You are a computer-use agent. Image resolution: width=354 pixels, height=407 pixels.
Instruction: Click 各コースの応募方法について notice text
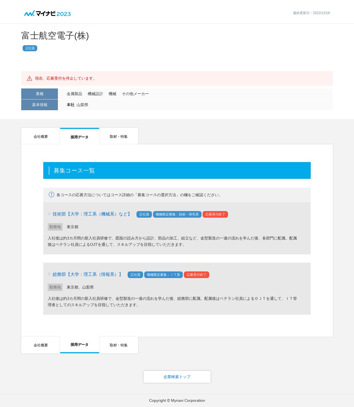[139, 195]
